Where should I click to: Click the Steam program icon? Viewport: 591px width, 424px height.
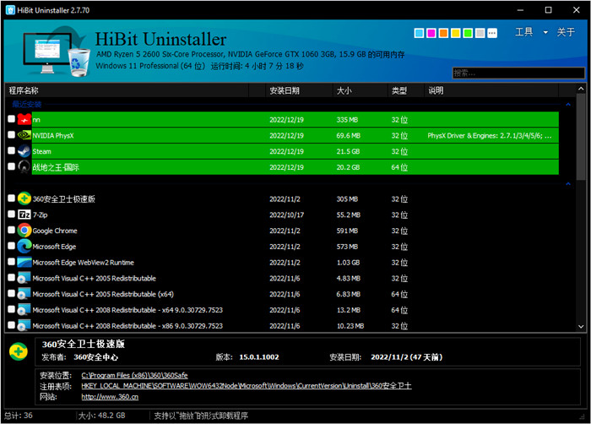pyautogui.click(x=24, y=151)
